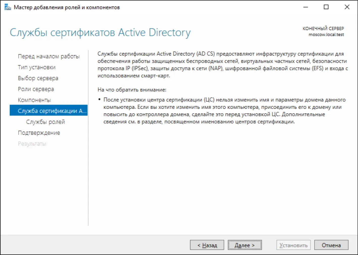358x255 pixels.
Task: Click the wizard icon in the title bar
Action: click(8, 7)
